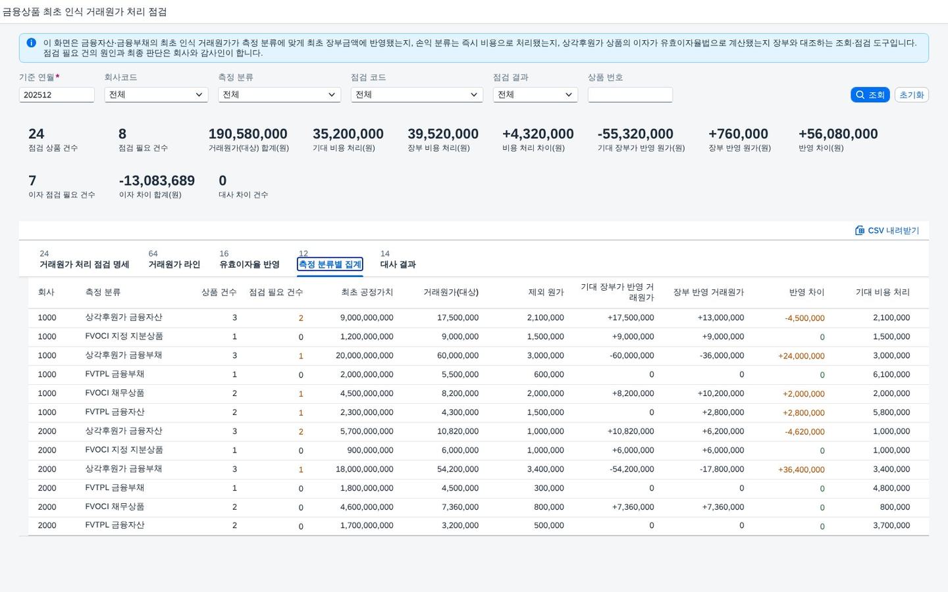Click the +24,000,000 반영 차이 cell
The height and width of the screenshot is (592, 948).
coord(801,356)
